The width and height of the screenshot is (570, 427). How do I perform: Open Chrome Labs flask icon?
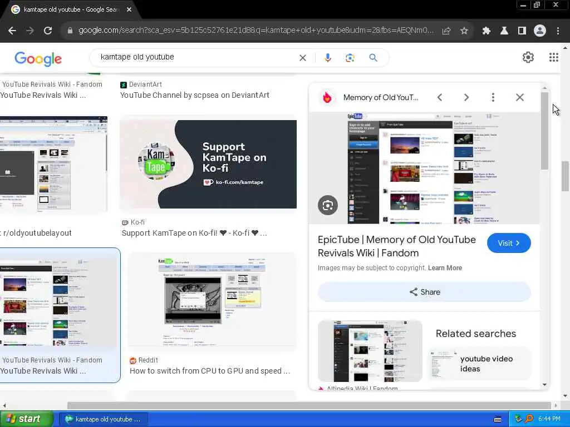tap(504, 31)
